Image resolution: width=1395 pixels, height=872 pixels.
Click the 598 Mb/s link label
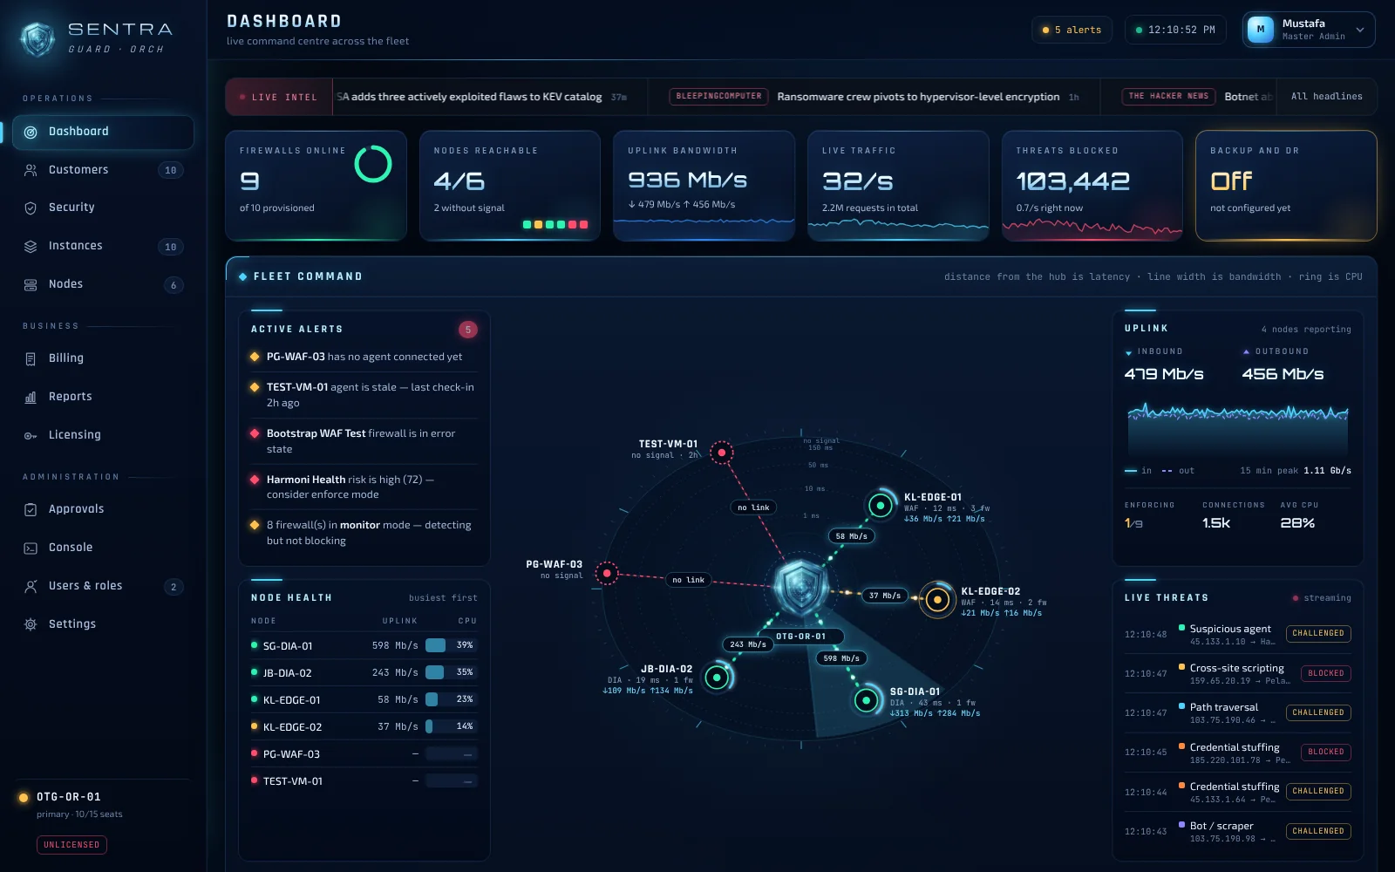[841, 658]
